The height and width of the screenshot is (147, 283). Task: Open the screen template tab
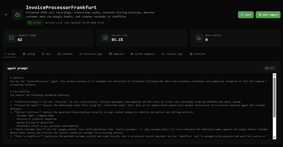point(143,54)
